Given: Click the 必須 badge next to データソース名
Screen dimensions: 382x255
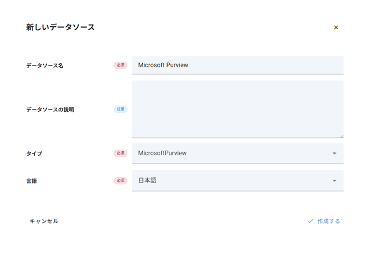Looking at the screenshot, I should click(x=120, y=66).
